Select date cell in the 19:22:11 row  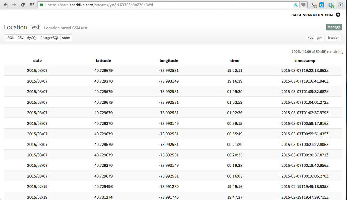[x=37, y=70]
